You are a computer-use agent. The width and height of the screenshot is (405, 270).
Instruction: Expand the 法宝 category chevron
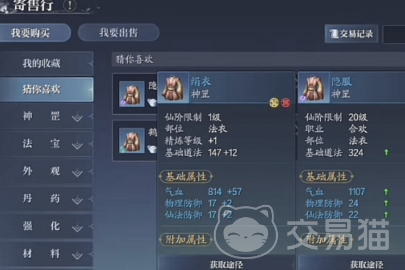(x=77, y=145)
